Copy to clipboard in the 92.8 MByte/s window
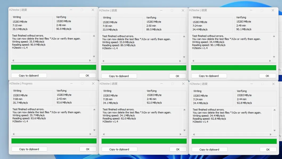The height and width of the screenshot is (159, 282). point(209,149)
